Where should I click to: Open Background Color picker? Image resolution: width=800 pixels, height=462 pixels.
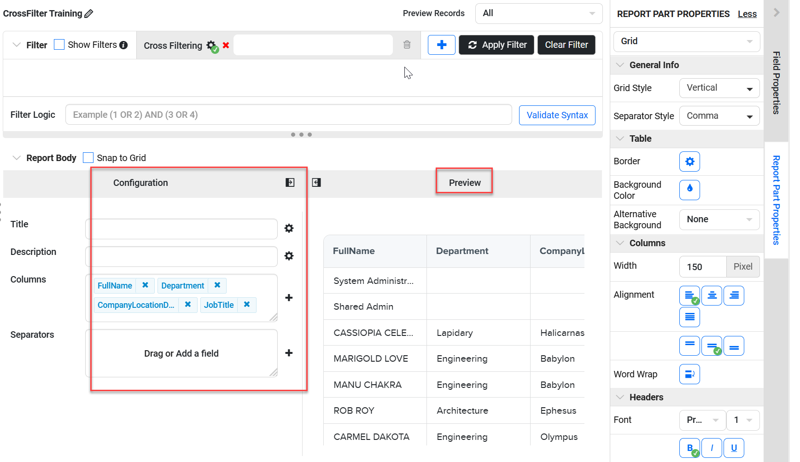pos(689,190)
